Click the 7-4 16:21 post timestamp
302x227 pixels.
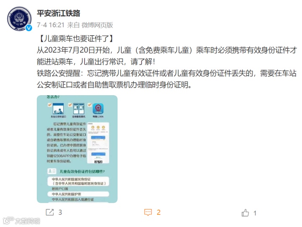point(50,25)
